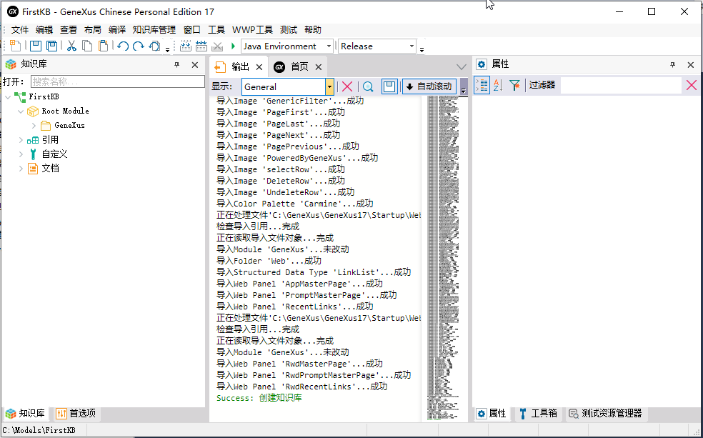Switch to the 测试资源管理器 tab
Viewport: 703px width, 438px height.
pos(605,413)
